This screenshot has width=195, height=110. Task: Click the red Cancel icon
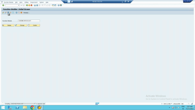[x=31, y=5]
